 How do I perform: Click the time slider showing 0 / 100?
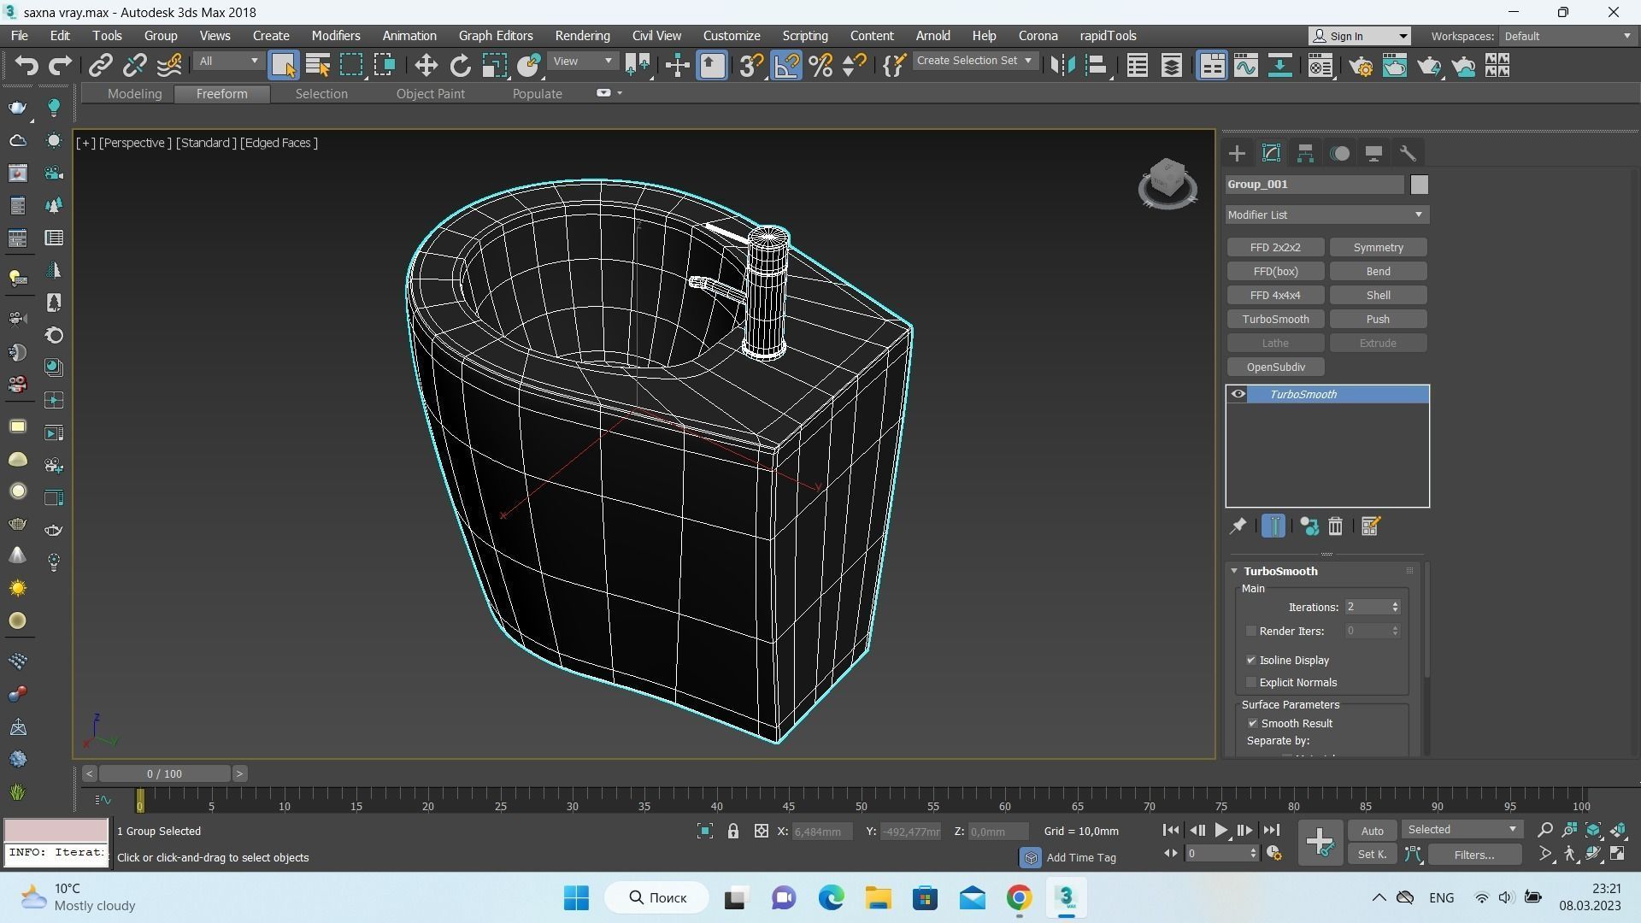click(x=164, y=774)
